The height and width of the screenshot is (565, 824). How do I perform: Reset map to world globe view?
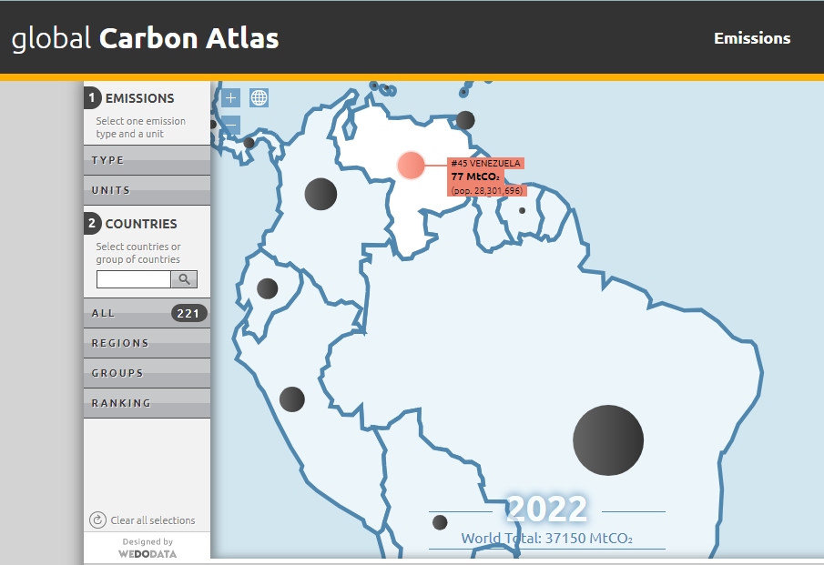click(259, 97)
